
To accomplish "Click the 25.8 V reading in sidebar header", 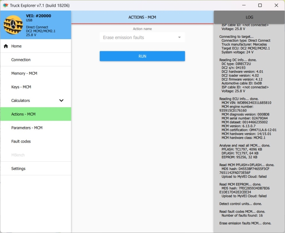I will [31, 35].
